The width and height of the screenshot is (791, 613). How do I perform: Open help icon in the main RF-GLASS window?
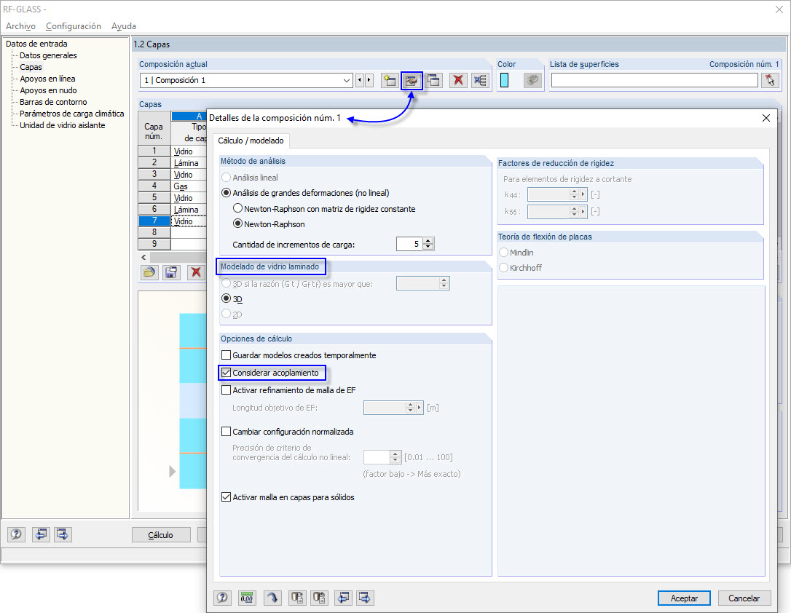click(16, 534)
